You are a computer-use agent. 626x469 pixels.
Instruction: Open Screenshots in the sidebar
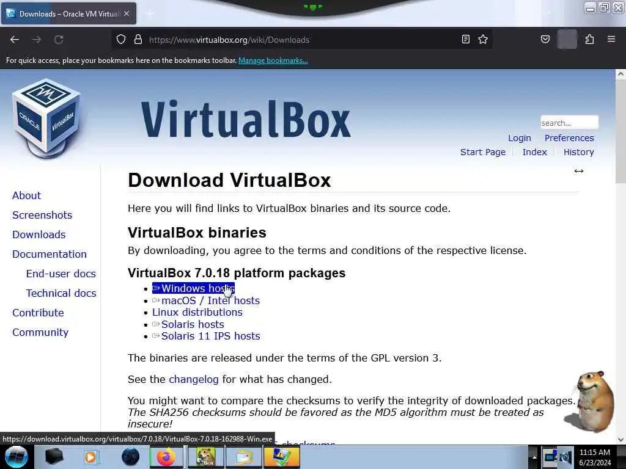(42, 215)
